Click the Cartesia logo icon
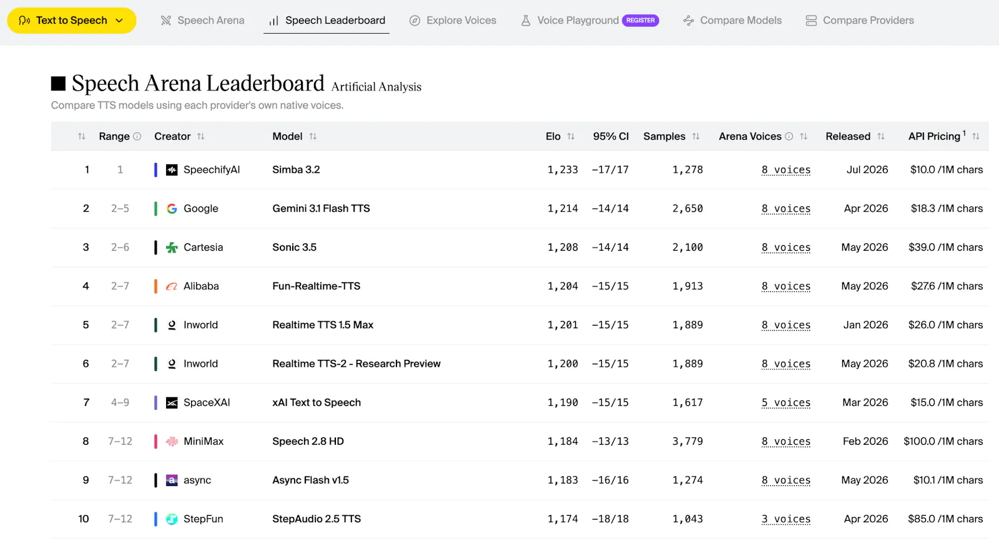Screen dimensions: 999x547 tap(172, 247)
